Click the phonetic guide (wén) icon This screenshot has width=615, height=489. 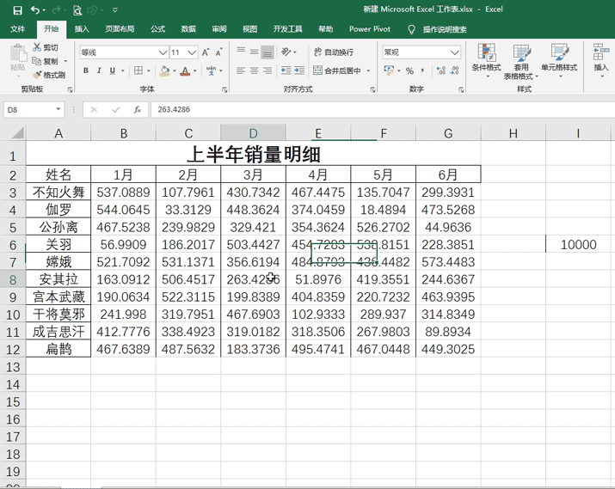tap(211, 70)
